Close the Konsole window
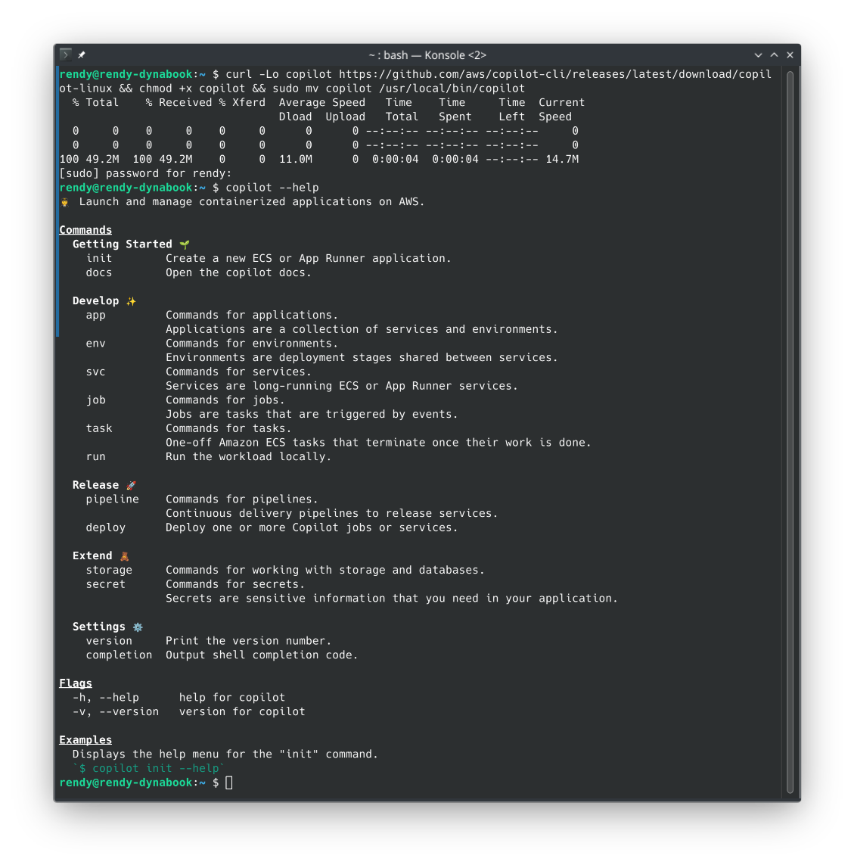 [790, 55]
